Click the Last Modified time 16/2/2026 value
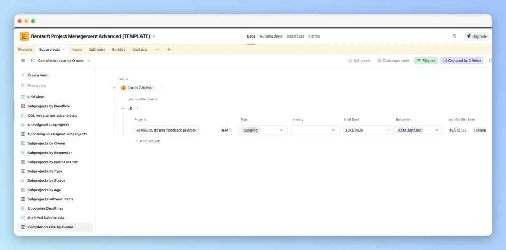The image size is (506, 250). (x=458, y=130)
